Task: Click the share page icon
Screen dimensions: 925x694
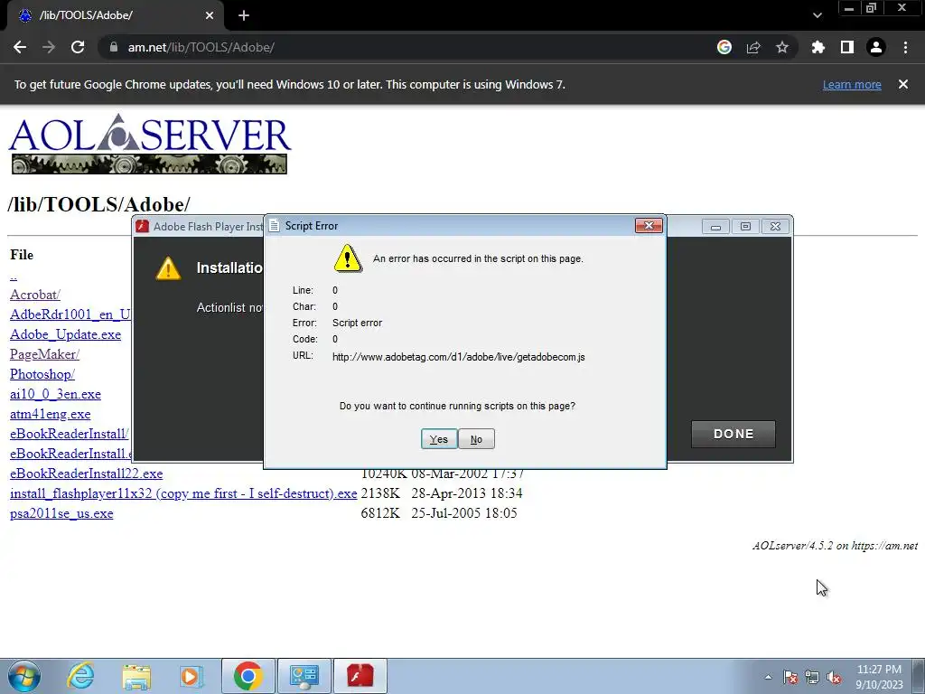Action: 753,47
